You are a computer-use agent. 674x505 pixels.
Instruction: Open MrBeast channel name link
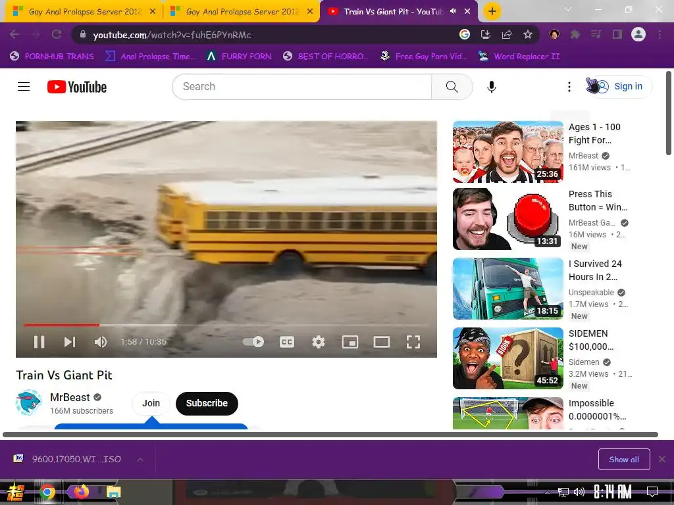point(70,397)
